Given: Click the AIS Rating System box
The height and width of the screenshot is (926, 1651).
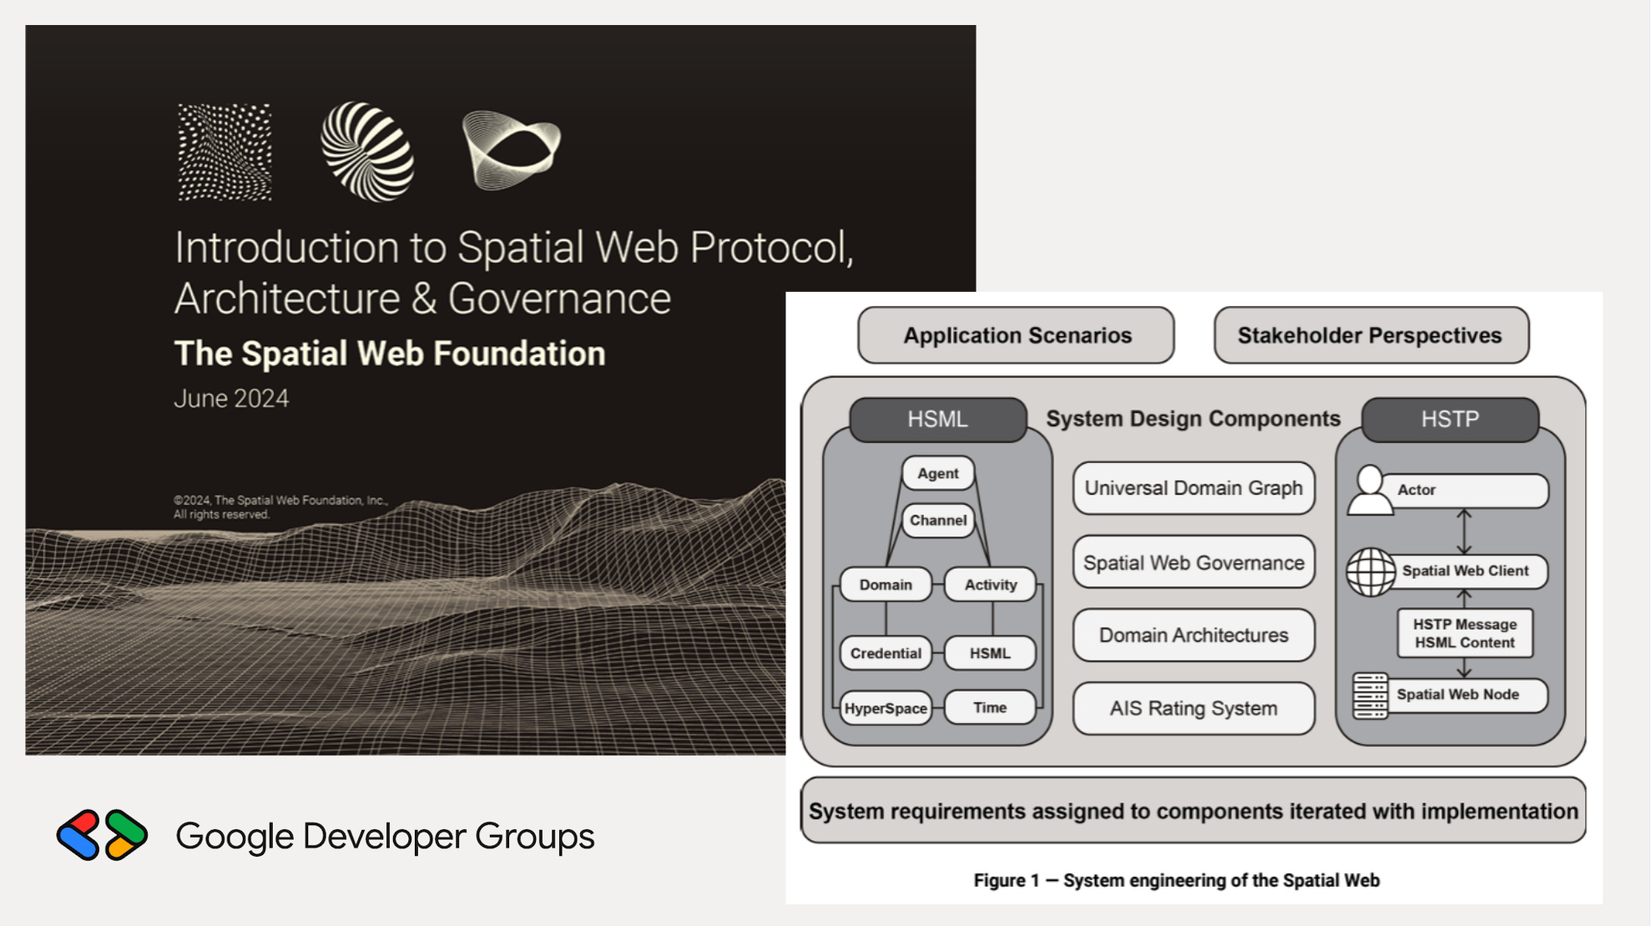Looking at the screenshot, I should [1193, 708].
